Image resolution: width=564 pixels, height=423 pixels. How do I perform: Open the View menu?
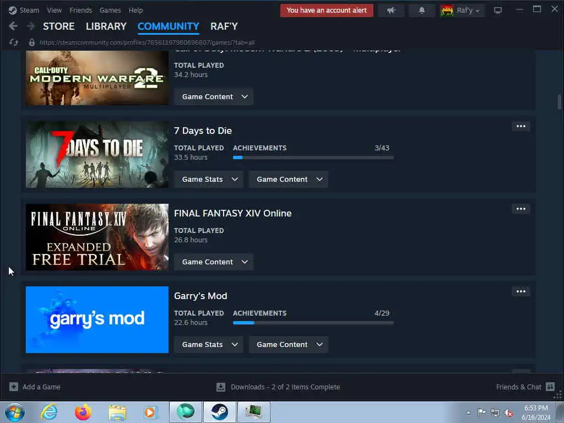pyautogui.click(x=55, y=10)
